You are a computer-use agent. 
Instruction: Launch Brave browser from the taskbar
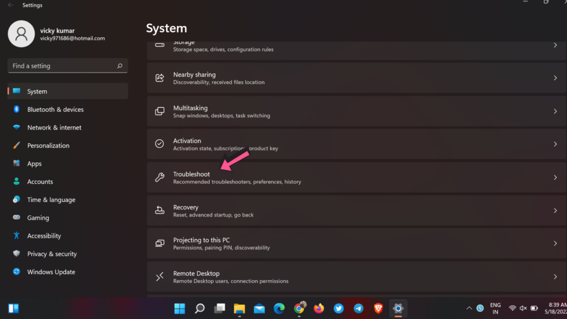coord(379,308)
